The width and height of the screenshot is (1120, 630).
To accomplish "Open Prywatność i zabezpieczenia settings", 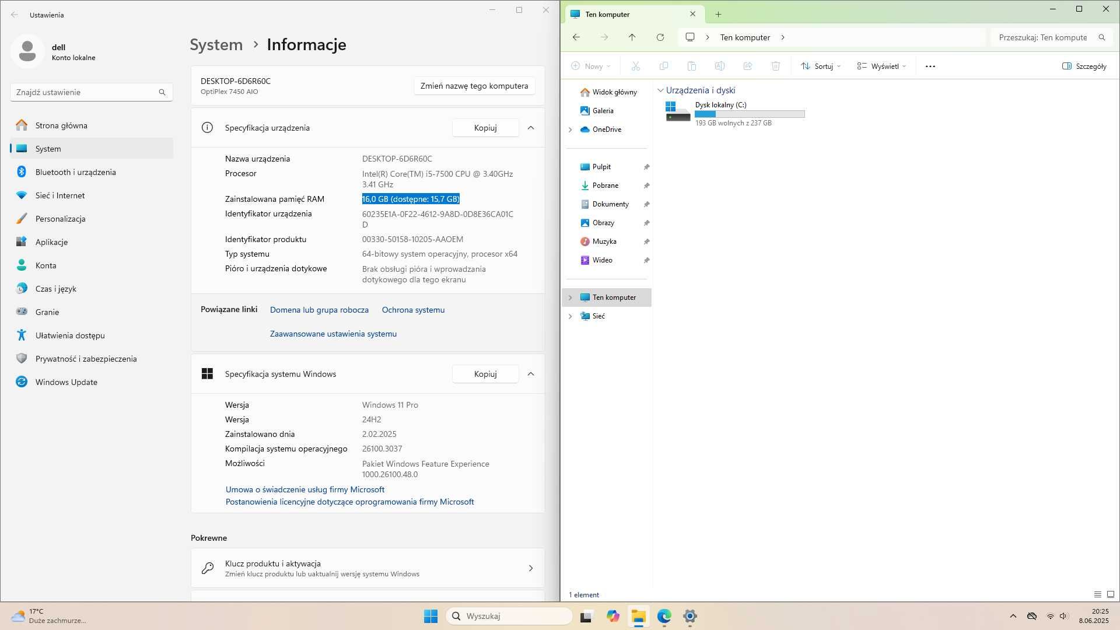I will click(x=92, y=359).
